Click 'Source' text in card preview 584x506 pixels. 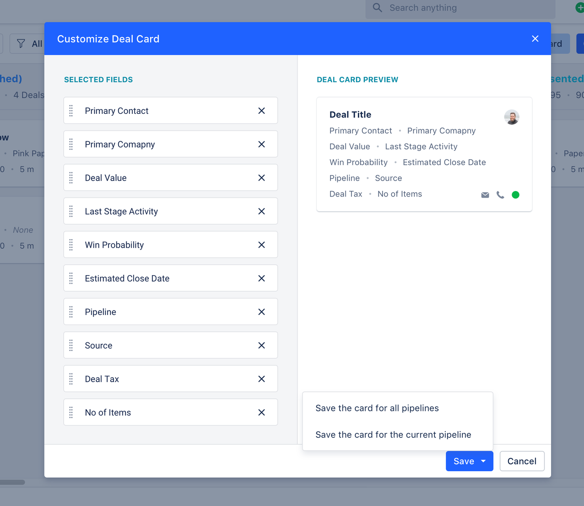tap(388, 178)
